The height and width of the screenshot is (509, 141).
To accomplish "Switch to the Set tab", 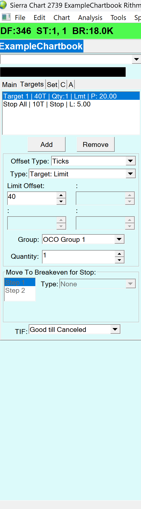I will [52, 84].
